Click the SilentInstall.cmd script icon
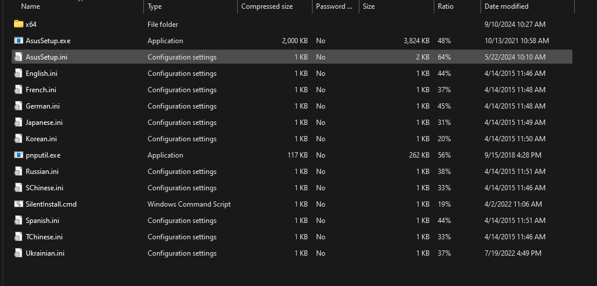This screenshot has width=597, height=286. point(18,204)
